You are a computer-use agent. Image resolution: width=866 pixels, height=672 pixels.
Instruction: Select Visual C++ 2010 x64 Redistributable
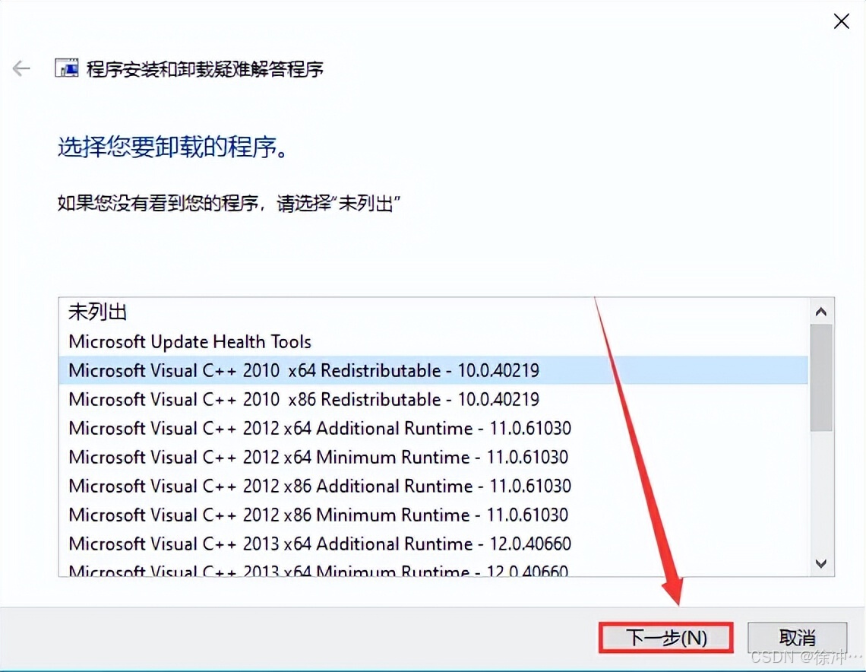(x=433, y=370)
